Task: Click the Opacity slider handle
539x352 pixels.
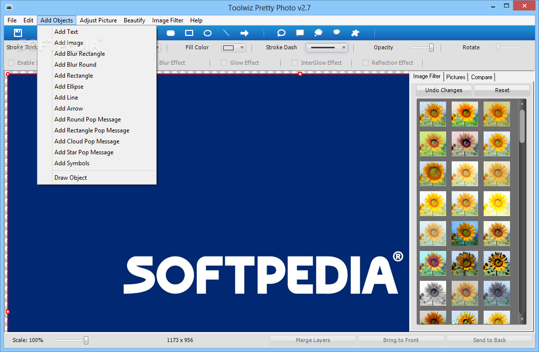Action: click(x=431, y=48)
